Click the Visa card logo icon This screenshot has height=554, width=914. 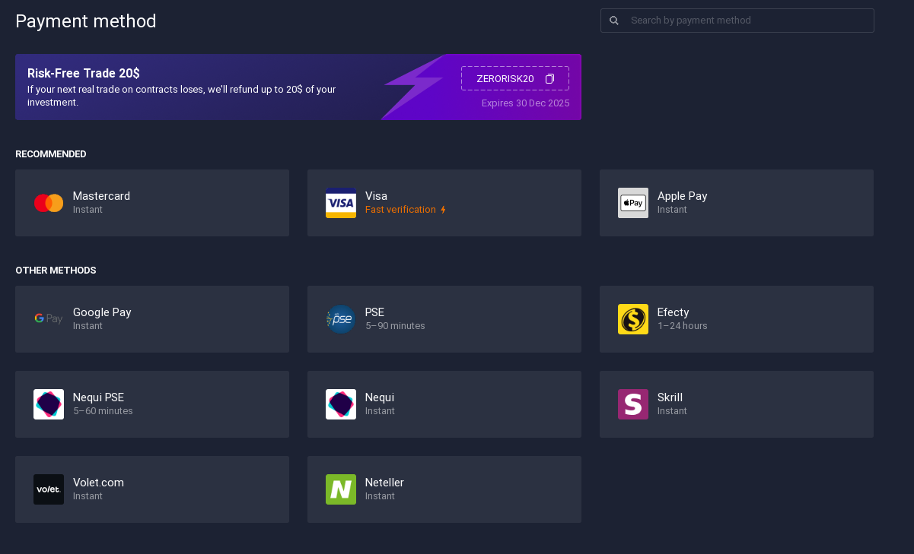(341, 203)
